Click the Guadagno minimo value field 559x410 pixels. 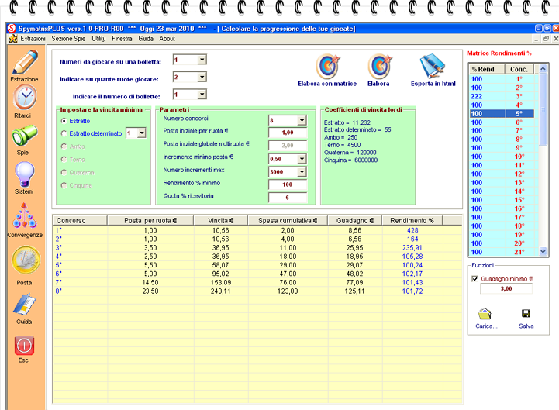506,288
